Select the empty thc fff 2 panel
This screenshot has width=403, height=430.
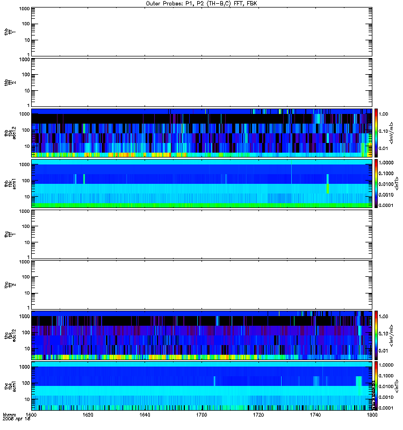point(201,285)
